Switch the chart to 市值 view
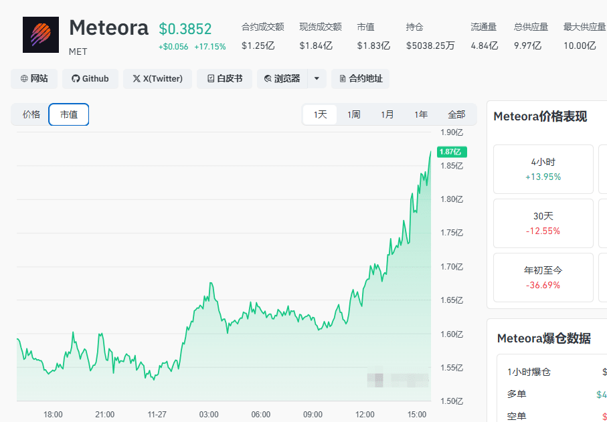 click(x=69, y=114)
